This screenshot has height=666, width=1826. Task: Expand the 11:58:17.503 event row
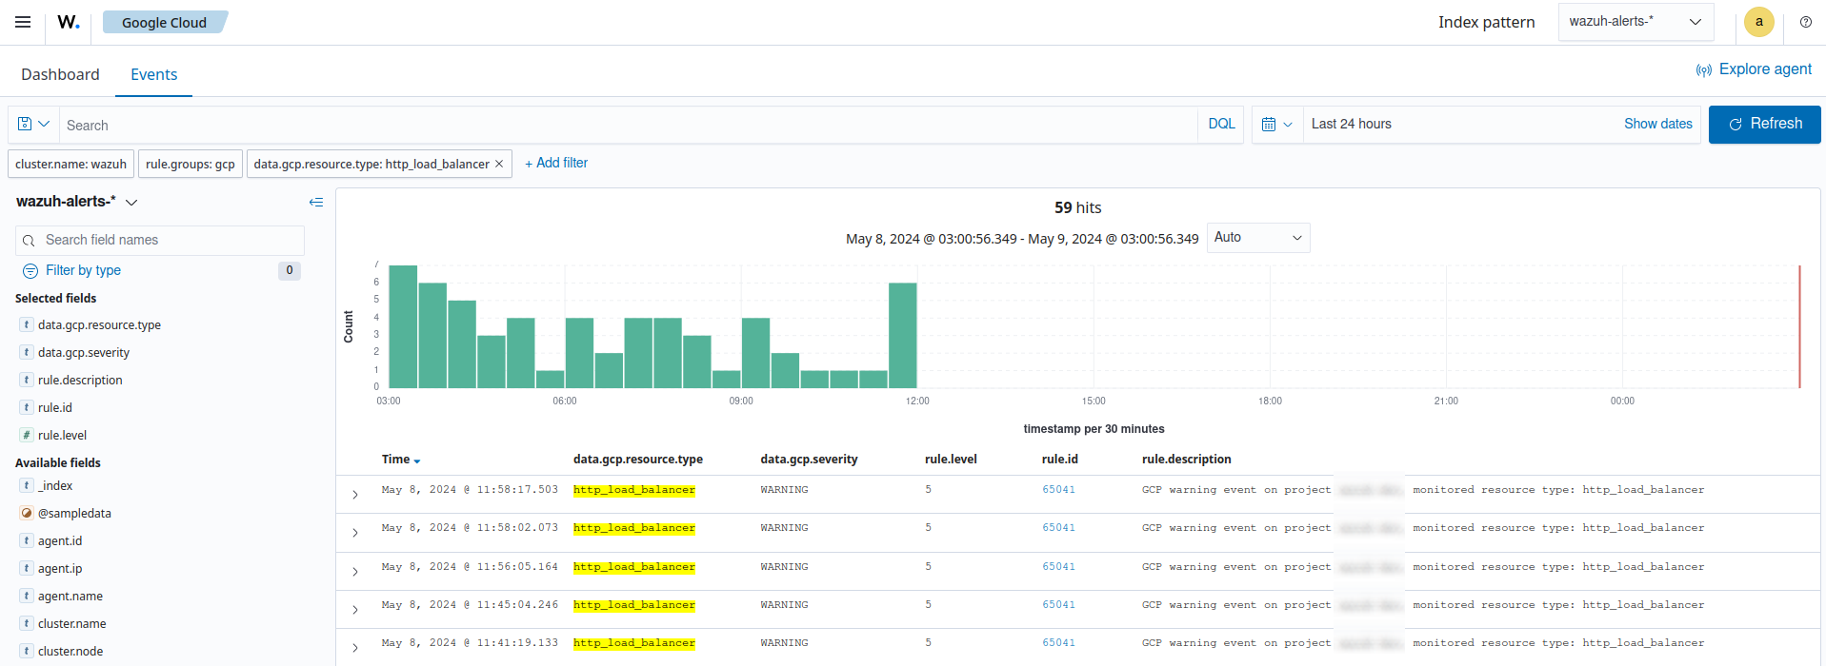355,495
